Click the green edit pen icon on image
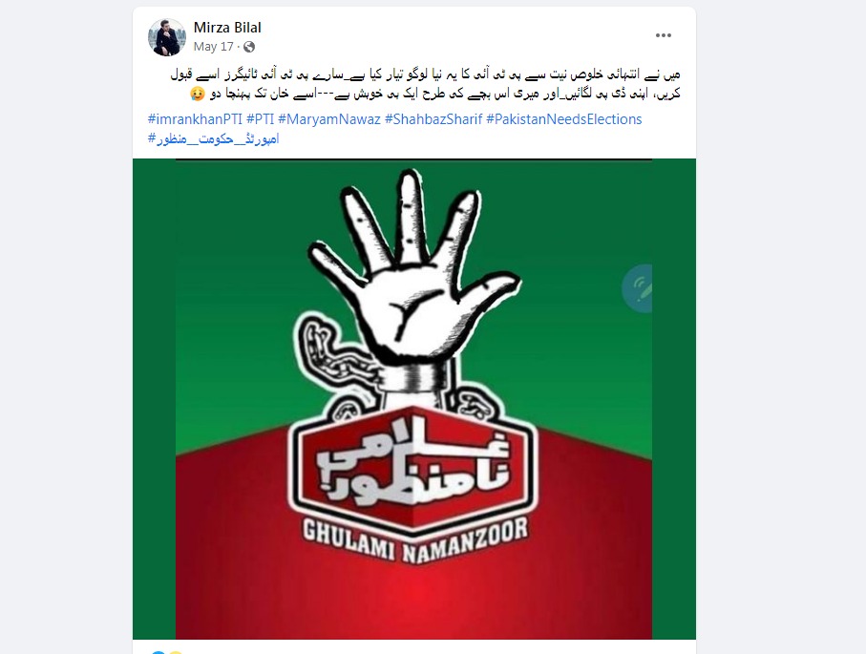The image size is (866, 654). (638, 288)
